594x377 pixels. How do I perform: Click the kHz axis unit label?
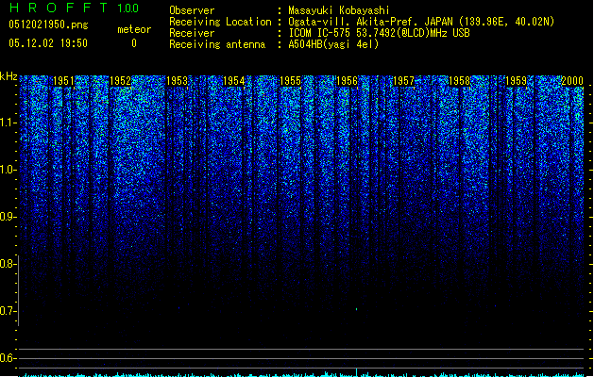pyautogui.click(x=8, y=76)
